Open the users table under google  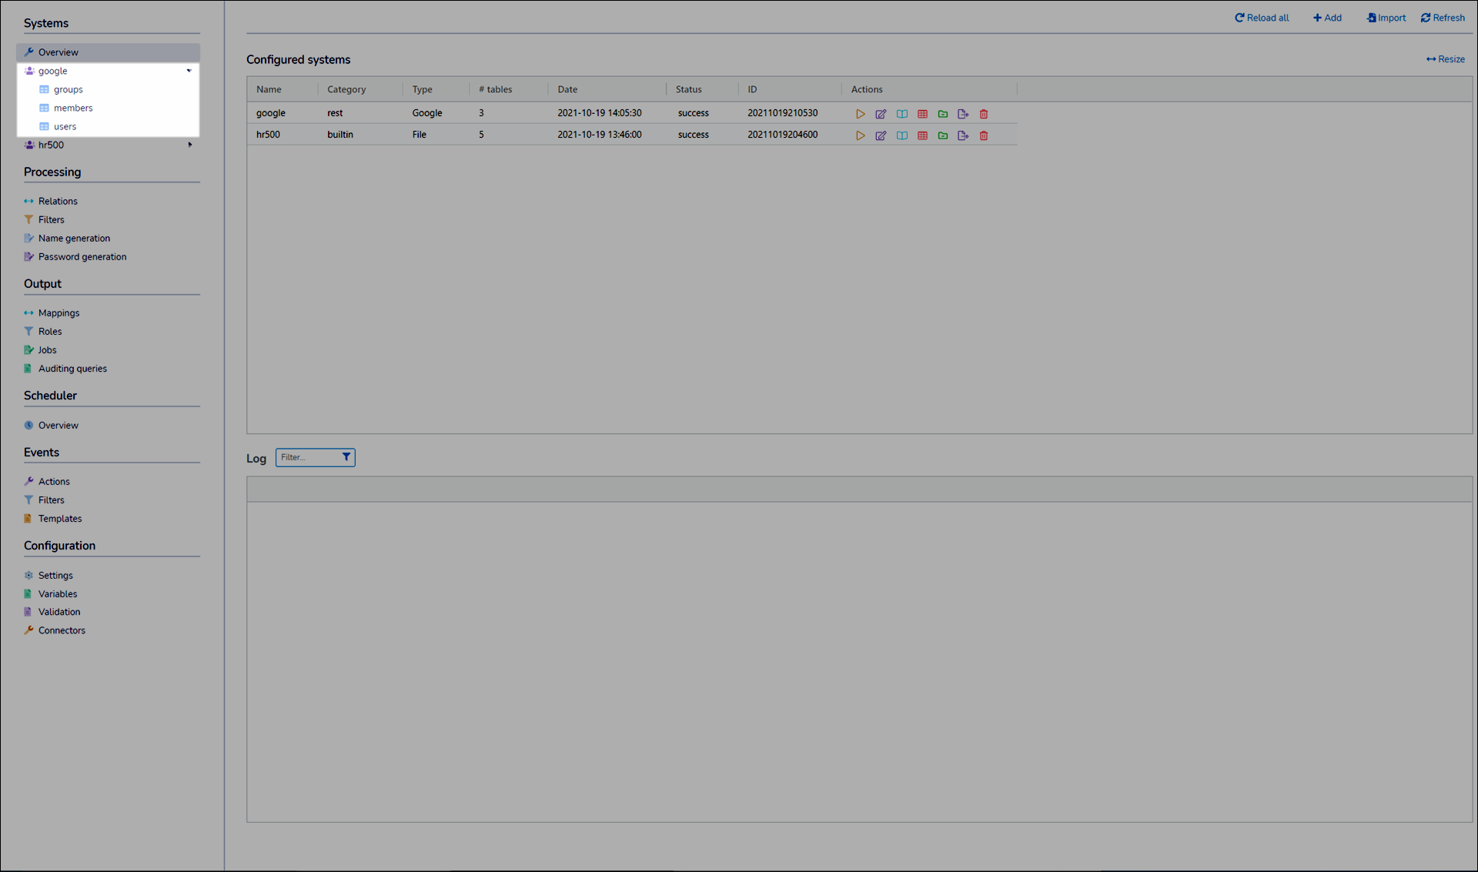(x=65, y=126)
